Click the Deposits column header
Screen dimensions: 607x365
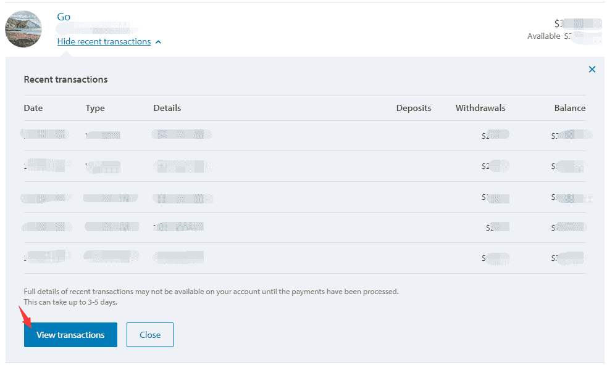coord(413,108)
